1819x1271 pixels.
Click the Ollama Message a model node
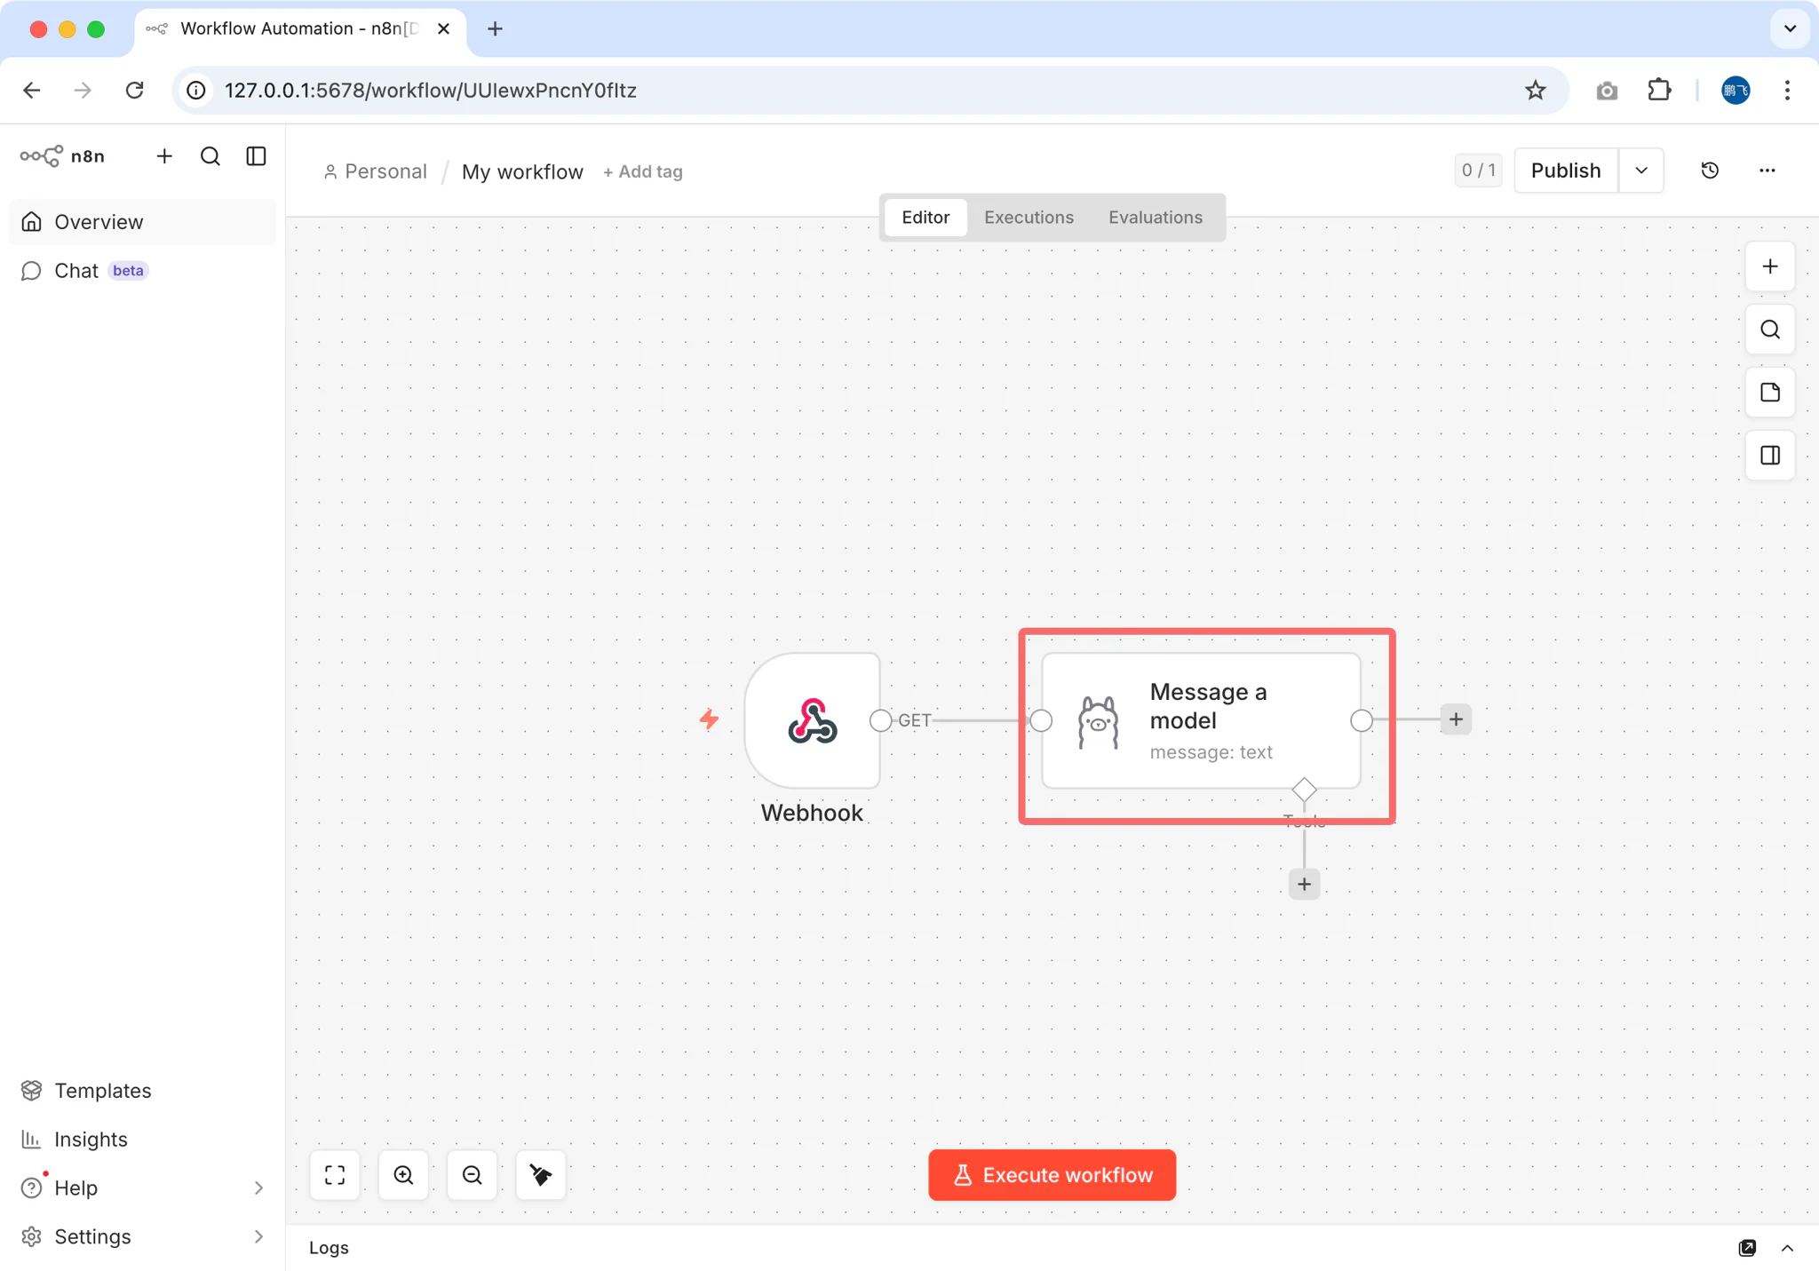click(x=1200, y=720)
